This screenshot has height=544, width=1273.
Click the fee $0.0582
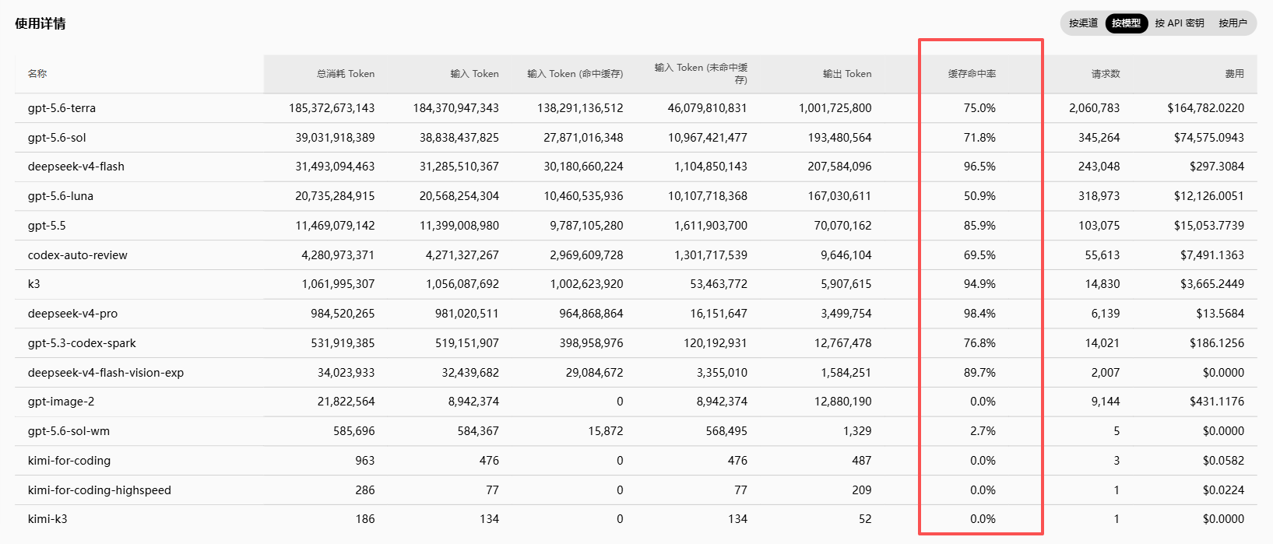(x=1223, y=461)
